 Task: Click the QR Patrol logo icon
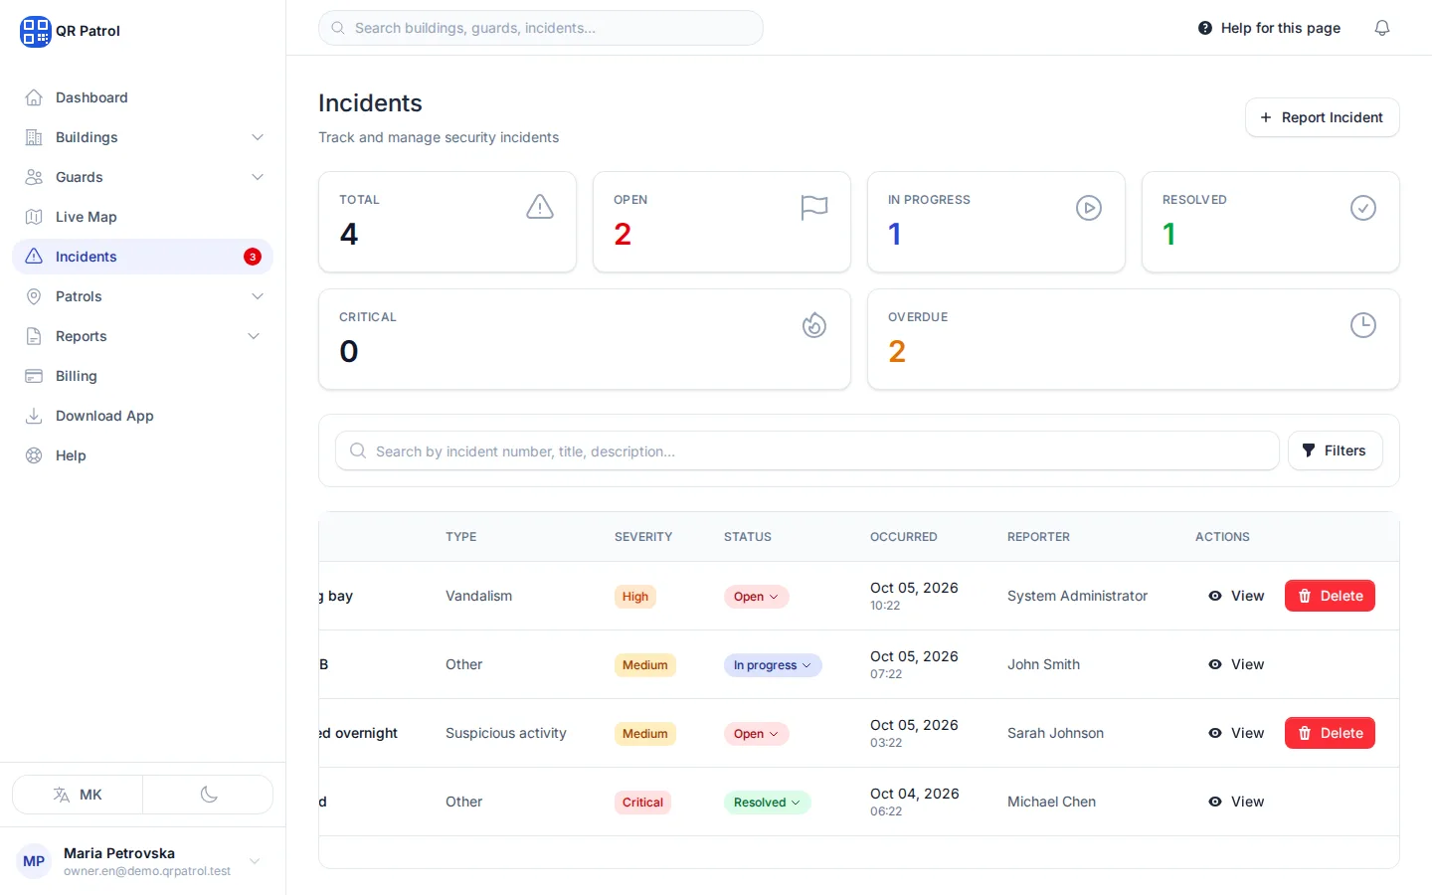pos(36,31)
